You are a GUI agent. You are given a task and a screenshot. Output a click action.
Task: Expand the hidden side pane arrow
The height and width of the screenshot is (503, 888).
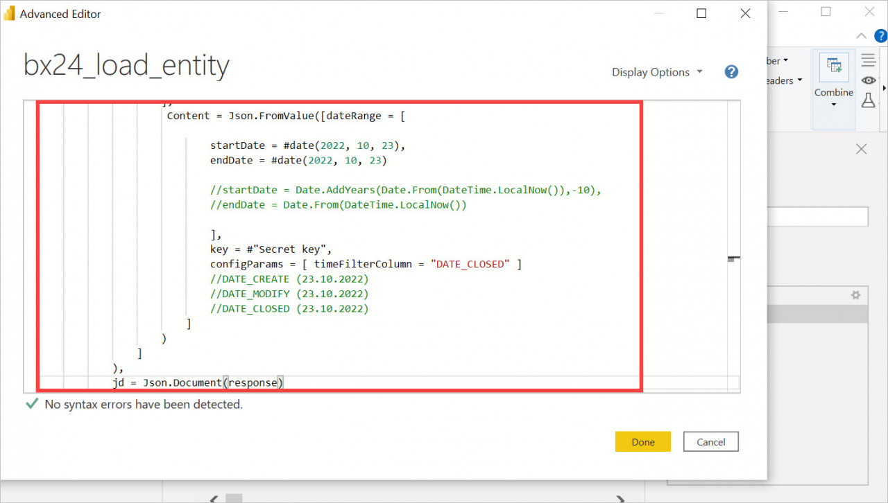pos(886,88)
